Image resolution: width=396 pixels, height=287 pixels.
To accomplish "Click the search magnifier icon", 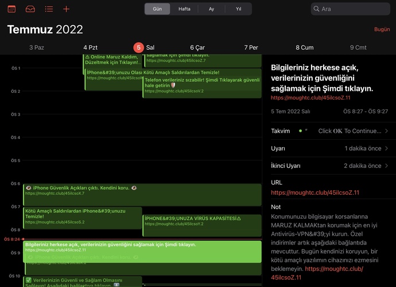I will (316, 9).
